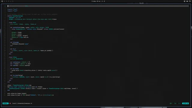Click the highlighted cursor line at top
The height and width of the screenshot is (108, 192).
(x=98, y=6)
